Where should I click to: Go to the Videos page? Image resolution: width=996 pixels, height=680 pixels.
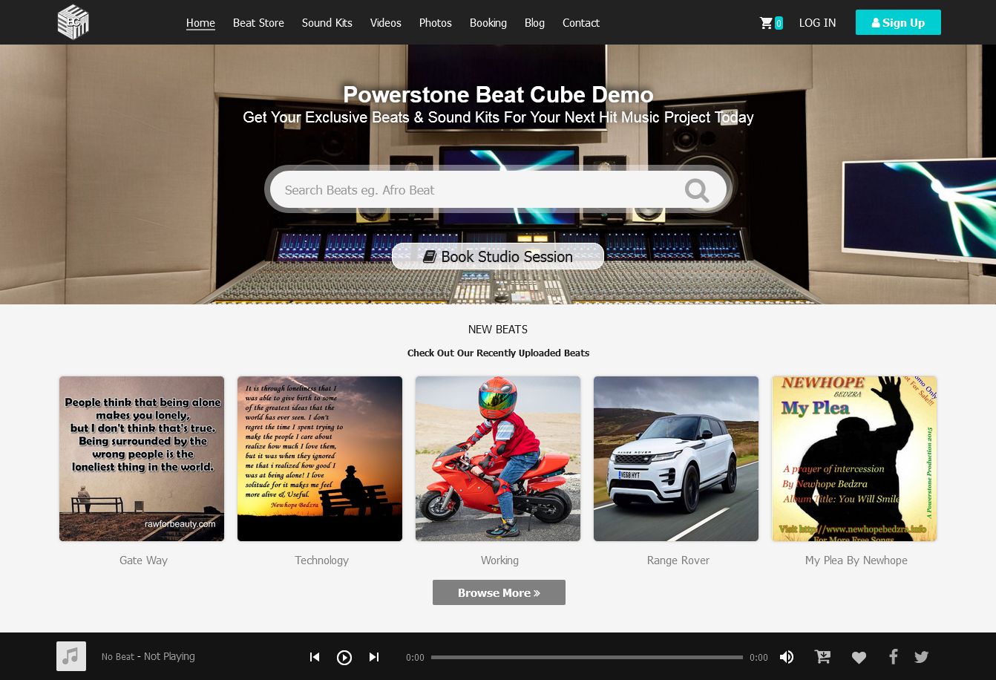(386, 23)
